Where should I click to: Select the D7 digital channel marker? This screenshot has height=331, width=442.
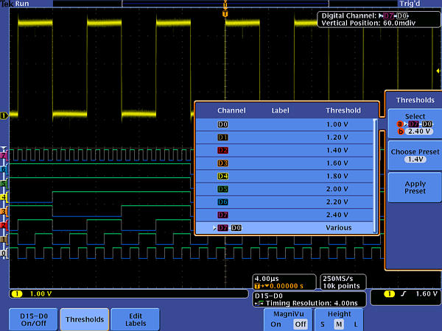click(x=4, y=157)
